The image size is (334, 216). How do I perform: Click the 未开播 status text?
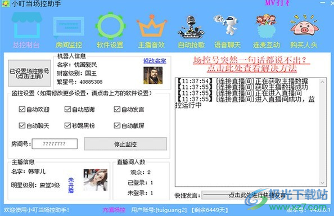pos(71,185)
